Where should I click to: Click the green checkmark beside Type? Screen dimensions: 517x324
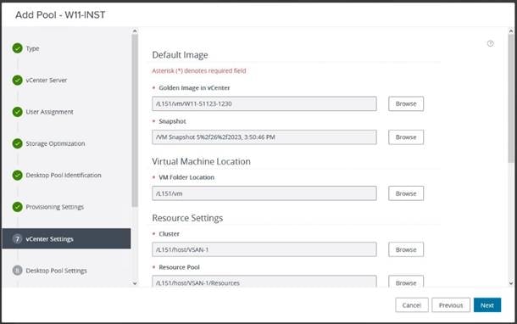pyautogui.click(x=18, y=48)
